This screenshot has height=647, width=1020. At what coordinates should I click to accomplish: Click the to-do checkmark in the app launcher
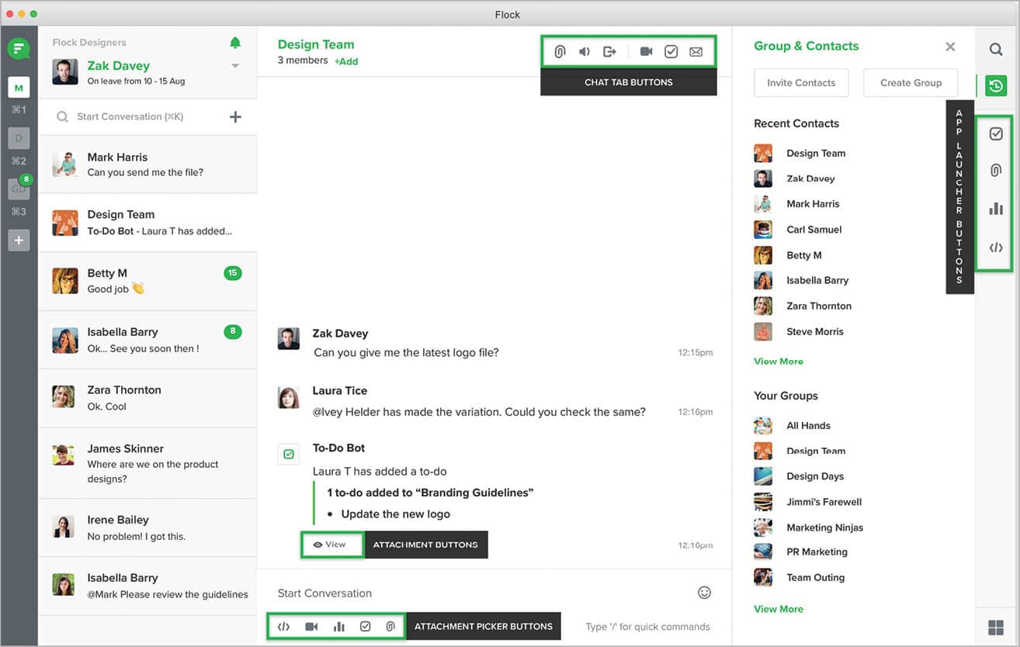[996, 134]
